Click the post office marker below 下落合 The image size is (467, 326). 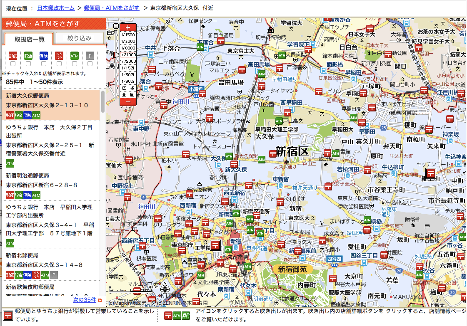(221, 41)
